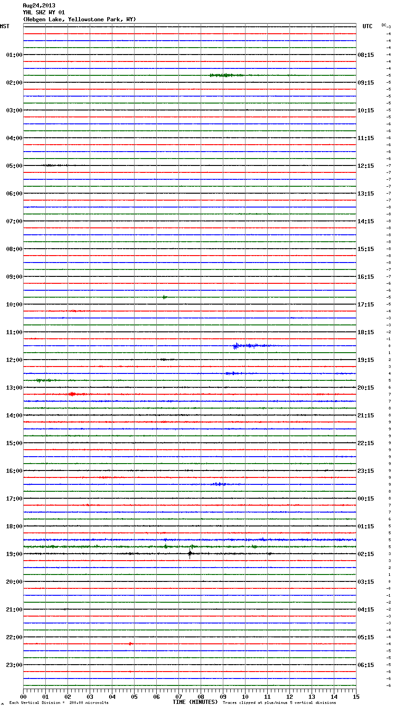Click the 'Each Vertical Division' scale note
The width and height of the screenshot is (393, 709).
tap(59, 703)
